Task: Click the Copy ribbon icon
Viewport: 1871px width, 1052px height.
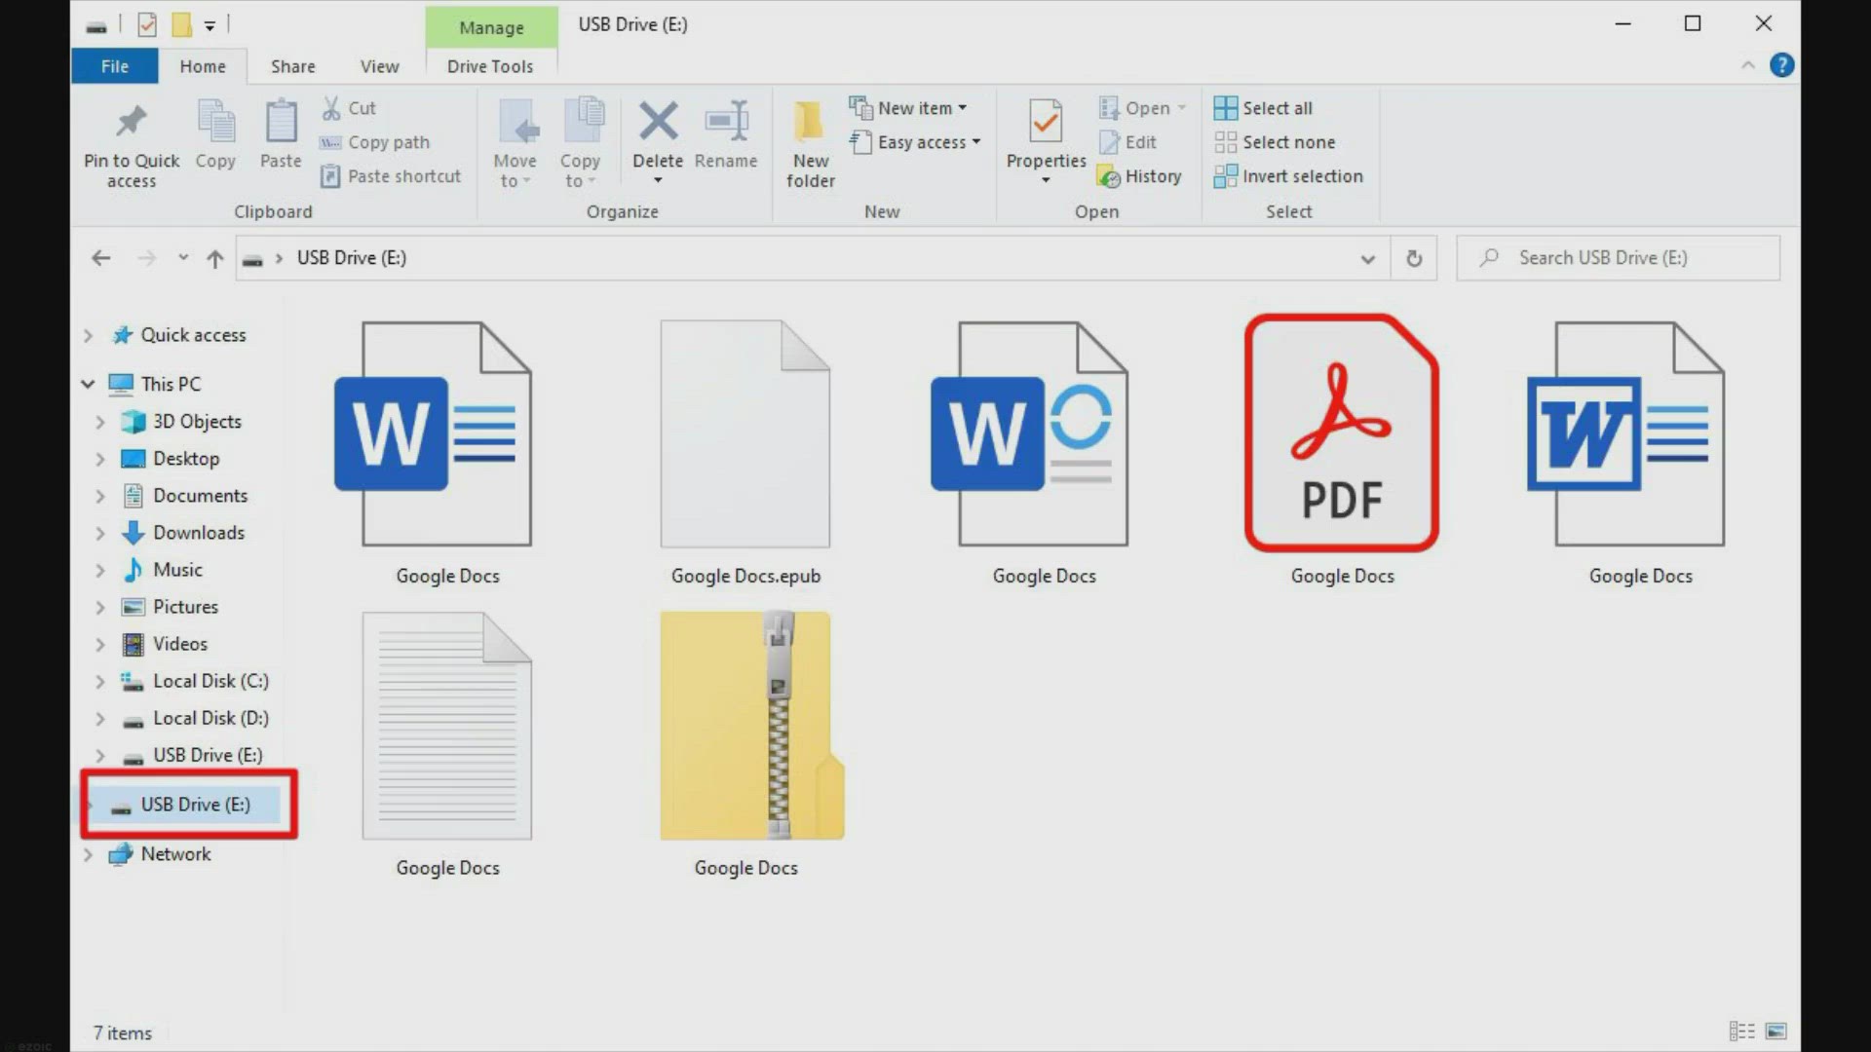Action: pos(215,121)
